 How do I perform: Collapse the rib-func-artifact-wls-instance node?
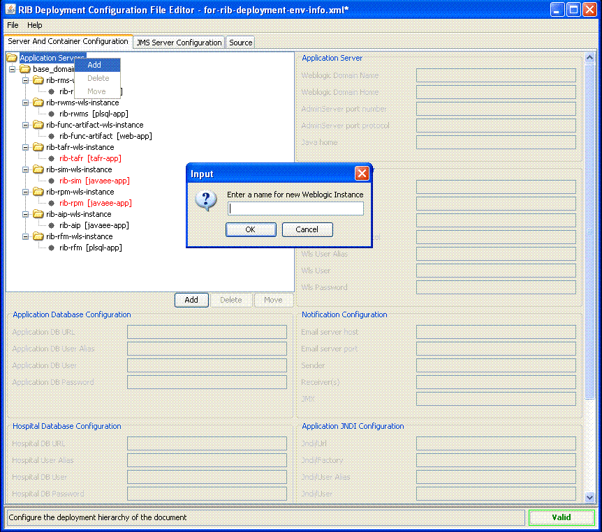pos(25,125)
